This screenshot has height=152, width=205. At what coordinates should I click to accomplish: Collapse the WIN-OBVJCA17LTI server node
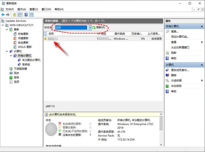pos(3,25)
